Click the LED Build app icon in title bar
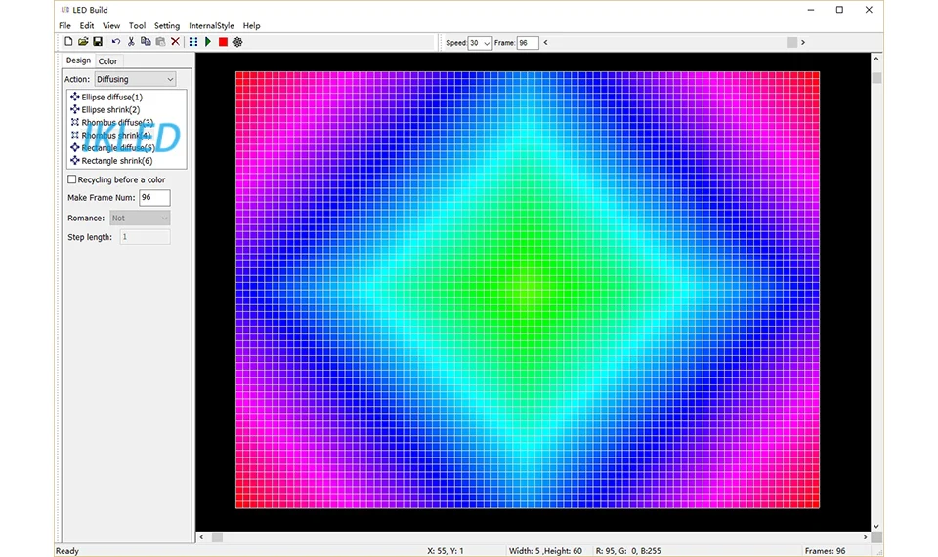Image resolution: width=938 pixels, height=557 pixels. [65, 10]
